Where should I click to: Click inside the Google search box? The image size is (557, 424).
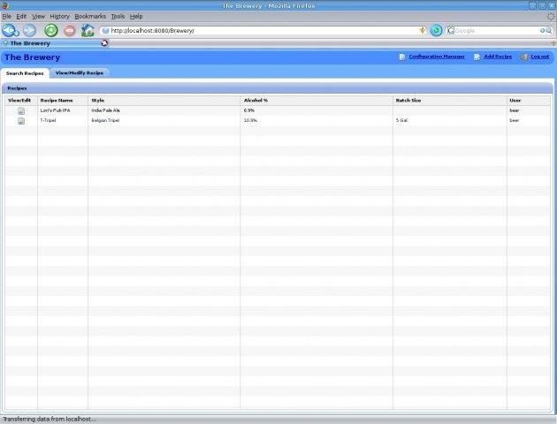point(497,31)
